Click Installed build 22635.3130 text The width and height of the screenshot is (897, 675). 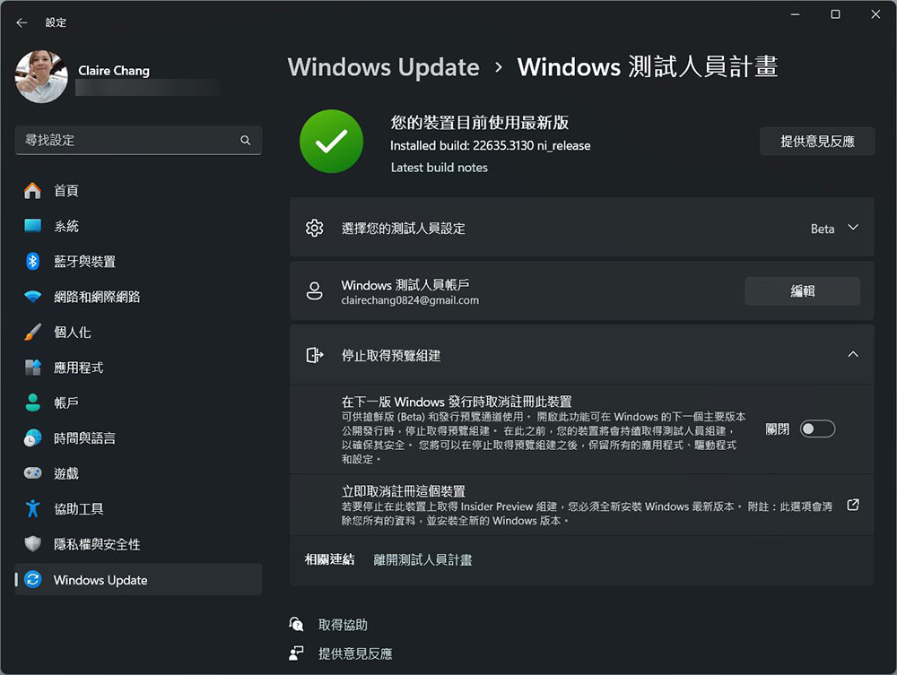491,146
